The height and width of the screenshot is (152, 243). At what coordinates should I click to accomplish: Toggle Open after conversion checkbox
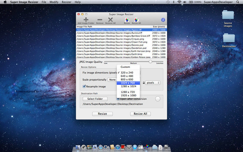(x=118, y=99)
